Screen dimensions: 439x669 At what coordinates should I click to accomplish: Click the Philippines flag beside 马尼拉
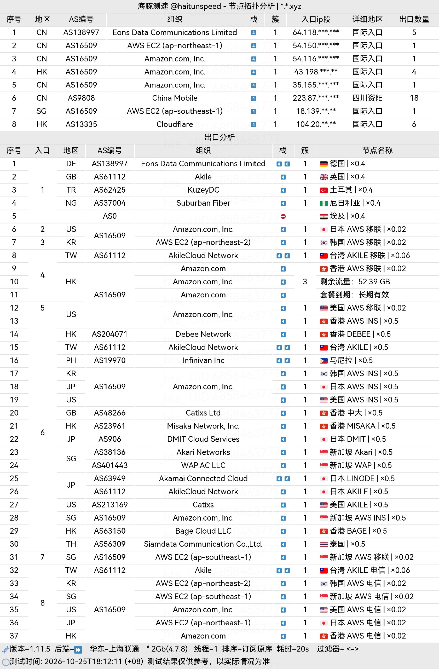324,361
